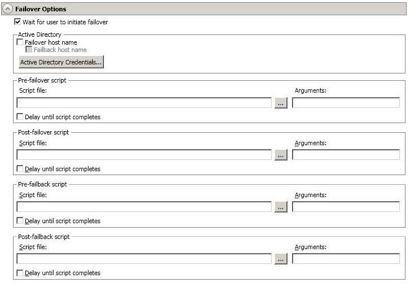Click the Post-failback Arguments field
This screenshot has height=287, width=410.
click(346, 259)
